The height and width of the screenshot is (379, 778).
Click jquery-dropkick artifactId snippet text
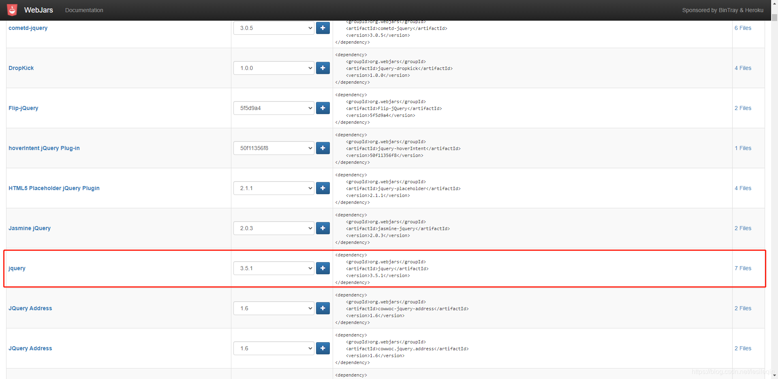point(399,68)
